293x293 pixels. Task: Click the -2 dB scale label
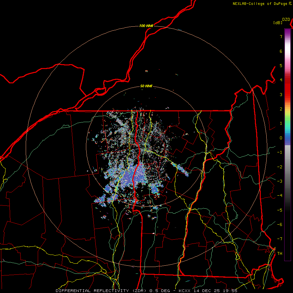click(x=280, y=167)
